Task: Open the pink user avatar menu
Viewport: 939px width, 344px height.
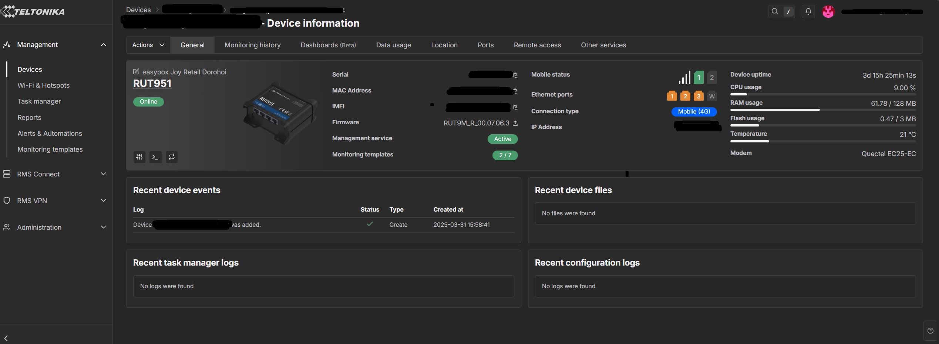Action: pos(828,11)
